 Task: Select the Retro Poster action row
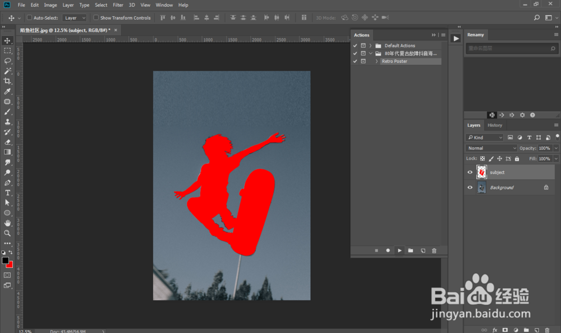coord(411,61)
